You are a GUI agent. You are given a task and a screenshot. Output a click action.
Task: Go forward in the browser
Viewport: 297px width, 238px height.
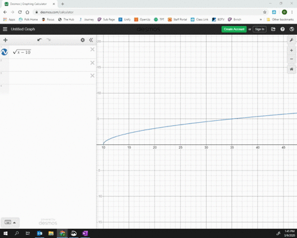[12, 12]
